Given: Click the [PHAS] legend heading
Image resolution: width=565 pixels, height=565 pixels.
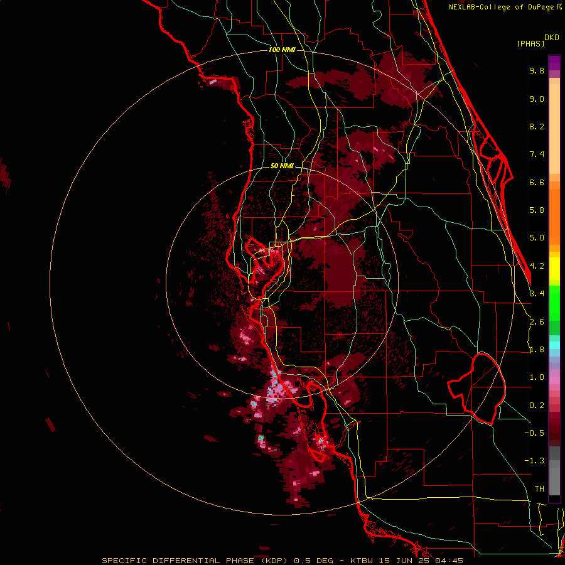Looking at the screenshot, I should pyautogui.click(x=530, y=43).
